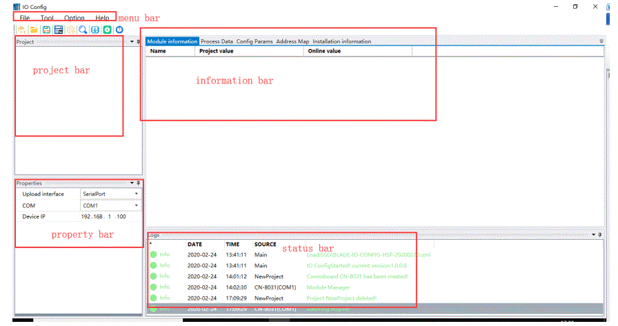Click the Project panel title
Image resolution: width=618 pixels, height=326 pixels.
[25, 42]
